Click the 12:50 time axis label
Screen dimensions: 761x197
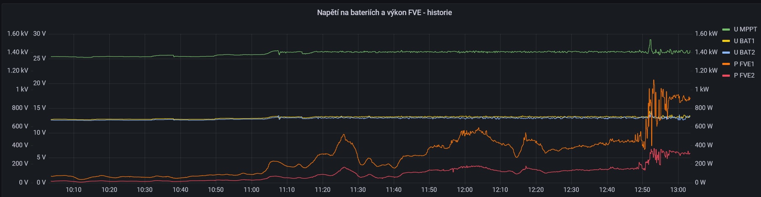(642, 190)
